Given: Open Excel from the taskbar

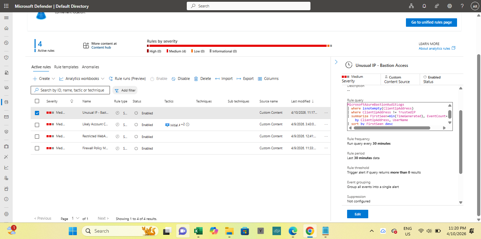Looking at the screenshot, I should pos(198,231).
